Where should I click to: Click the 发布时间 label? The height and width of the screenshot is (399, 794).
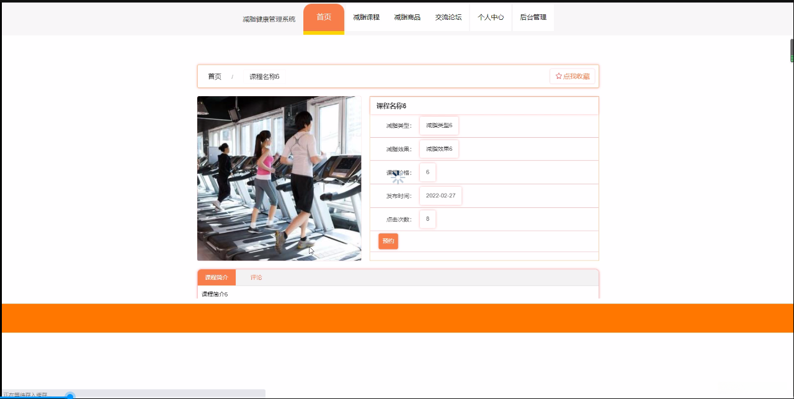tap(399, 196)
